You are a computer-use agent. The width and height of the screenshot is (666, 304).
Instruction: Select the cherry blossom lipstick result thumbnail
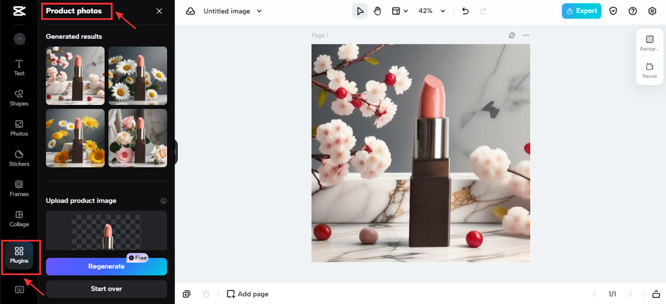click(x=75, y=76)
